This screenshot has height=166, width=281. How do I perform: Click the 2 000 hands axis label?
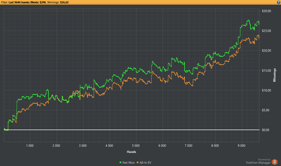tap(56, 146)
